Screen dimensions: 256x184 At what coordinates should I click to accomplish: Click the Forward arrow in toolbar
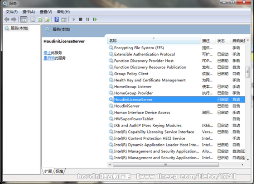click(14, 19)
